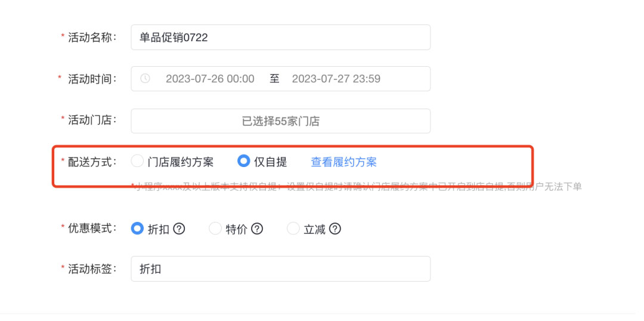
Task: Show help tooltip icon beside 立减
Action: tap(335, 229)
